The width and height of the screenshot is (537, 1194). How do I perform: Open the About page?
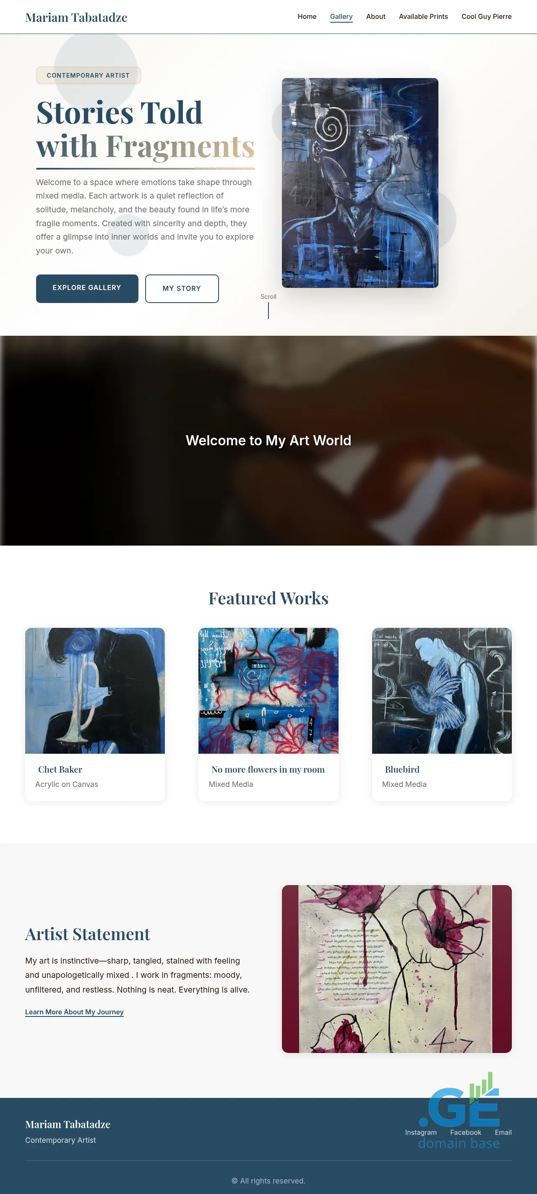[x=375, y=17]
